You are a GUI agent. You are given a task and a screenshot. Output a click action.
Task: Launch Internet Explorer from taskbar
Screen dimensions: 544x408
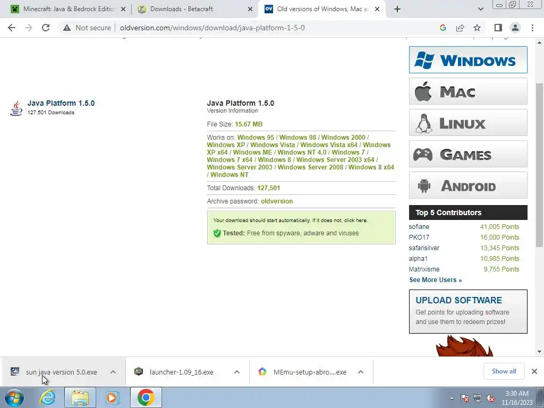(47, 397)
